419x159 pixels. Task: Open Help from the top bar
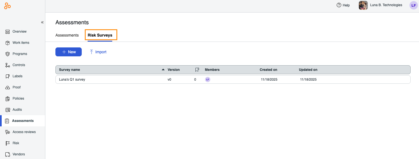tap(343, 5)
